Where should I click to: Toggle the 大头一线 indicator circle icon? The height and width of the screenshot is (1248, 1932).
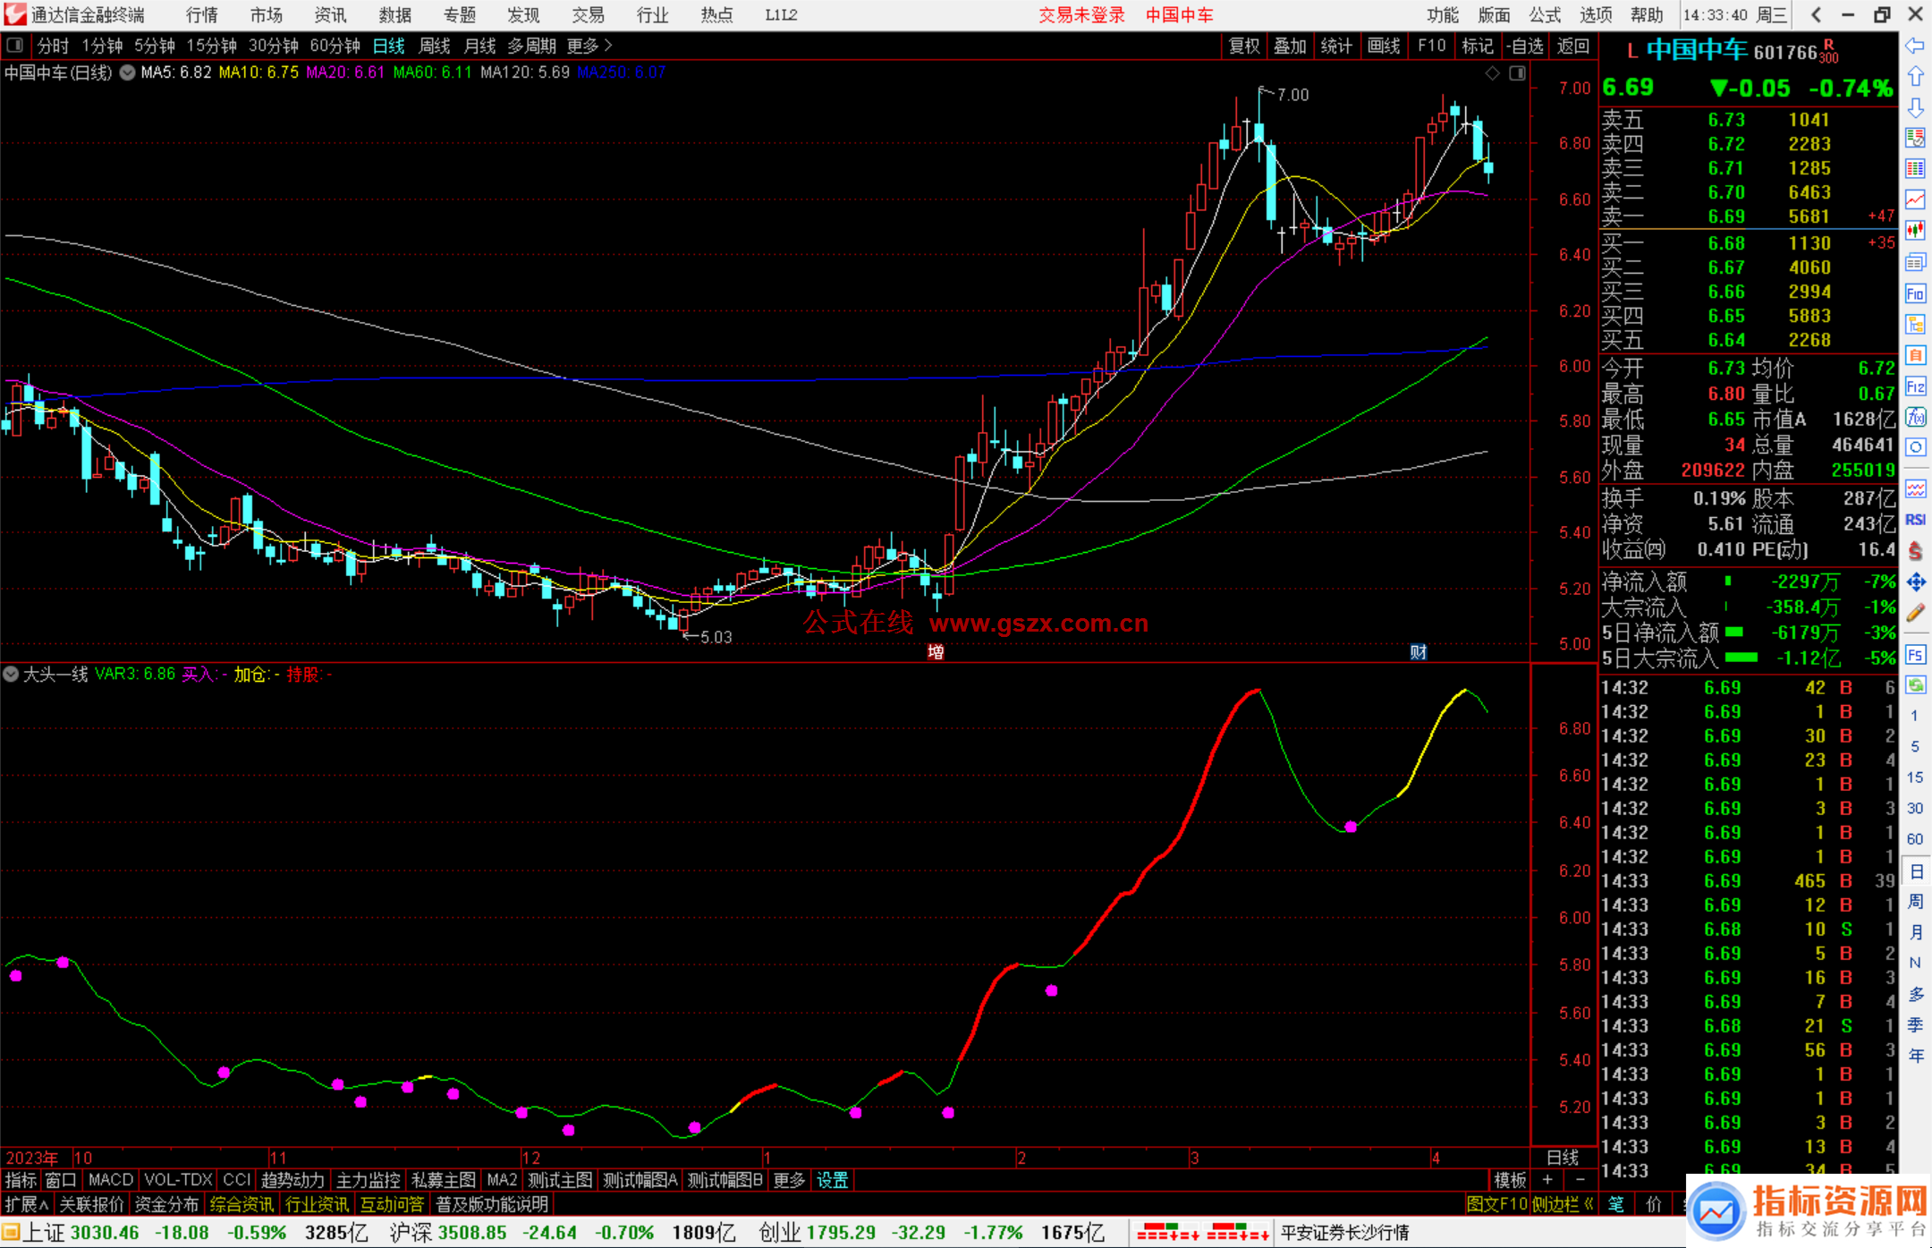11,674
